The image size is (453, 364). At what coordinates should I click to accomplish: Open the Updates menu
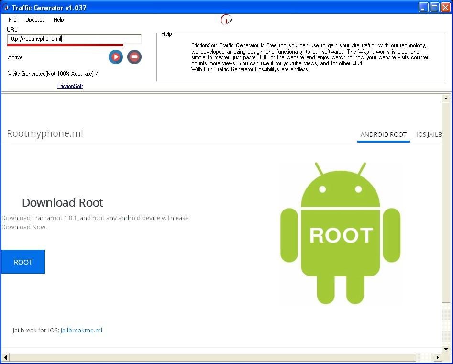click(x=35, y=20)
